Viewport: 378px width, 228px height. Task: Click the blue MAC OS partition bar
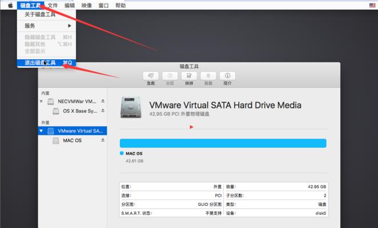point(223,143)
